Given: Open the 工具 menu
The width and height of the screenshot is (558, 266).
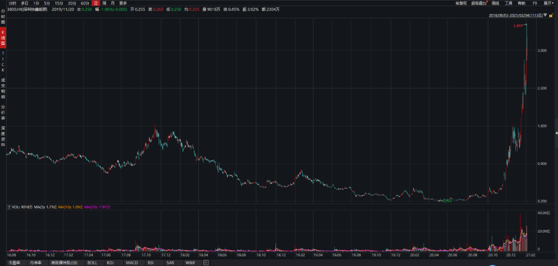Looking at the screenshot, I should point(508,3).
